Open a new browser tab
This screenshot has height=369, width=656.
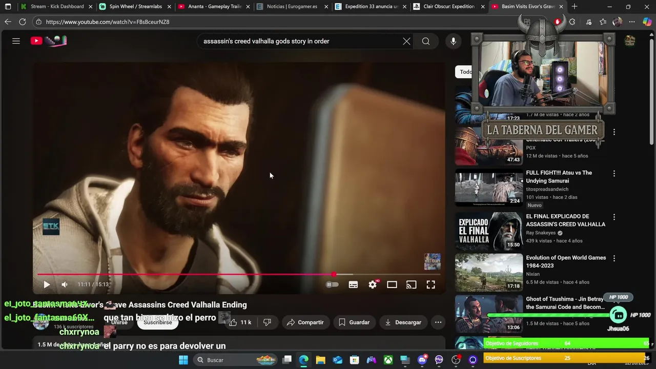[x=574, y=7]
